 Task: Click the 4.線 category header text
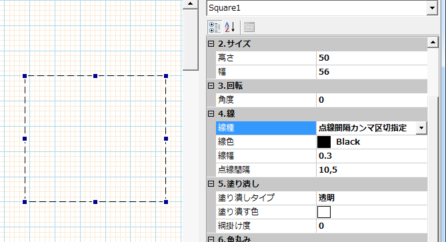(x=227, y=114)
